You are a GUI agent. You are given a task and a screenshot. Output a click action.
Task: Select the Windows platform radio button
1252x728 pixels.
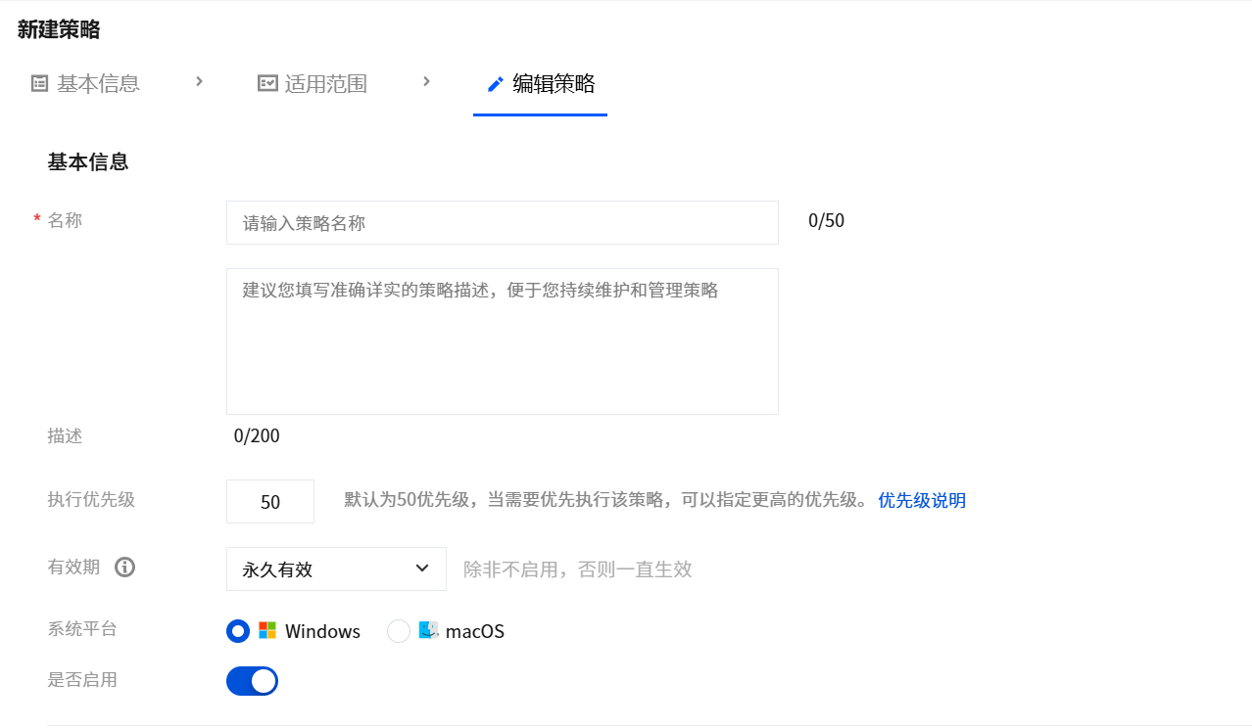pyautogui.click(x=238, y=631)
